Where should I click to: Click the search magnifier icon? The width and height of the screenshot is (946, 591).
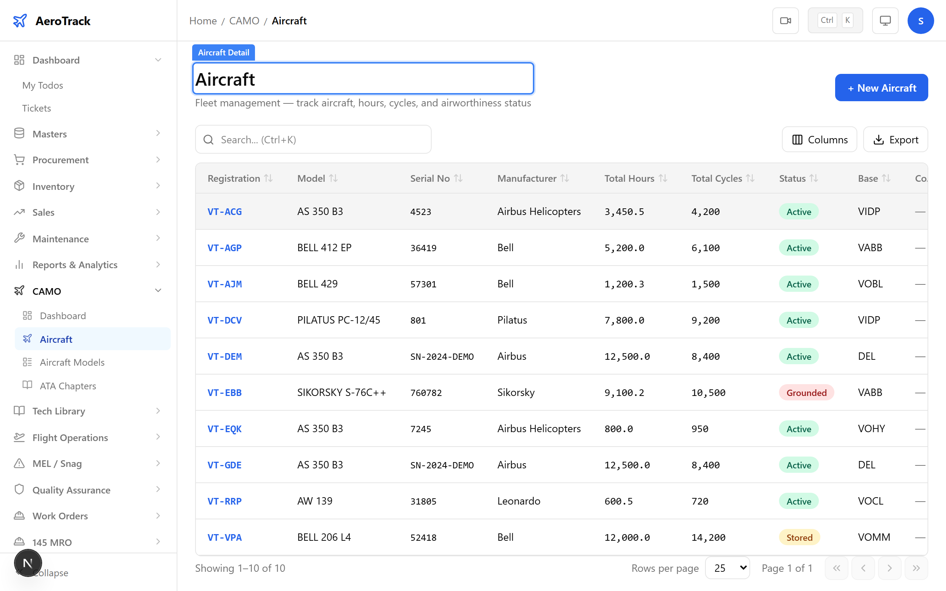coord(209,140)
